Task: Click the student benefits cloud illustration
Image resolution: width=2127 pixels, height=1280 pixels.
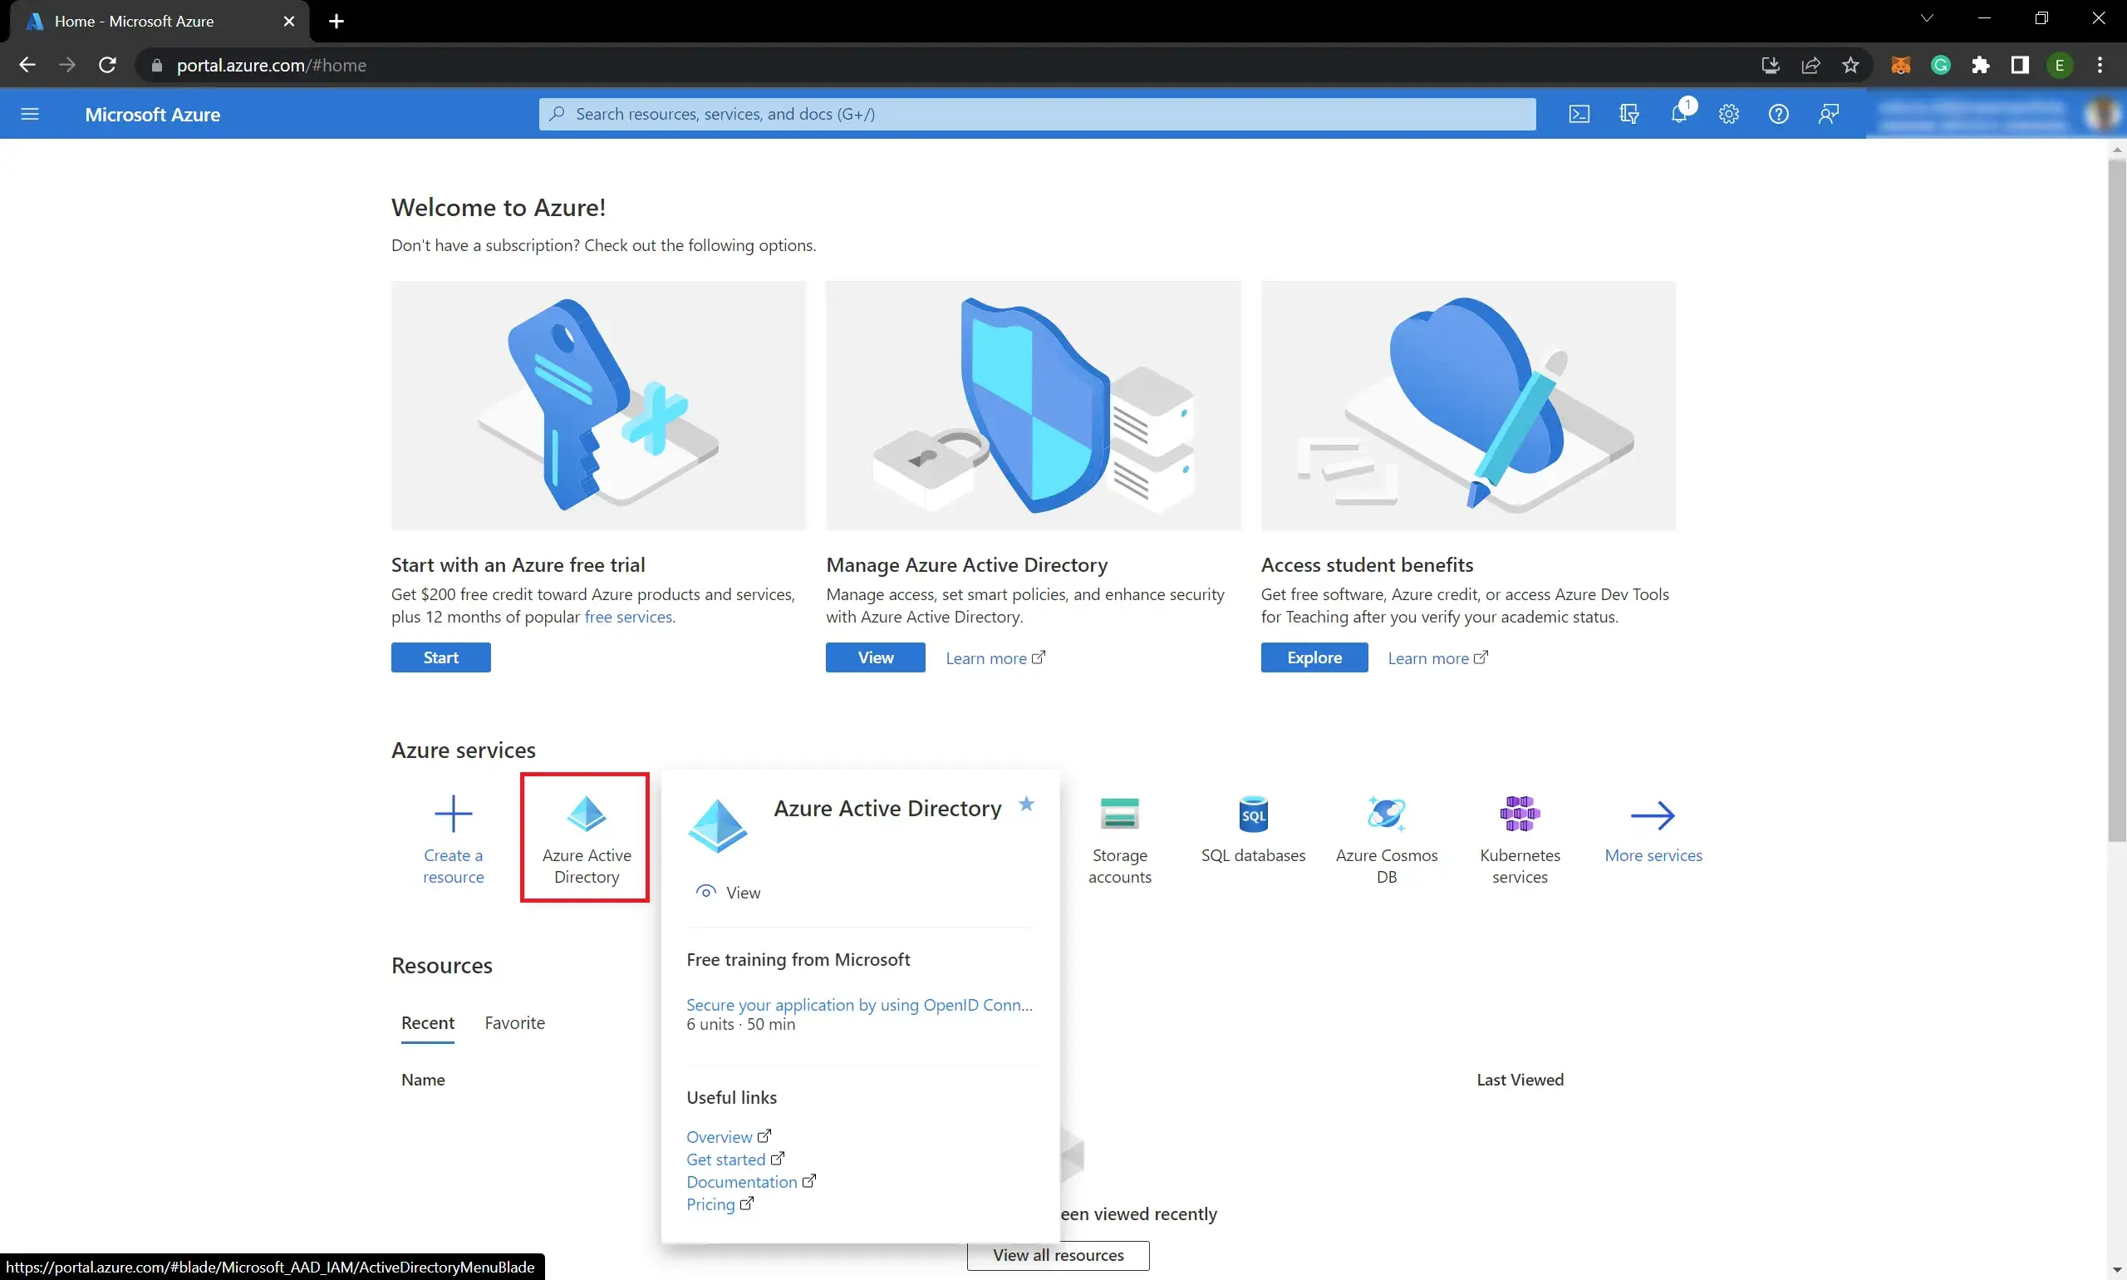Action: [x=1468, y=406]
